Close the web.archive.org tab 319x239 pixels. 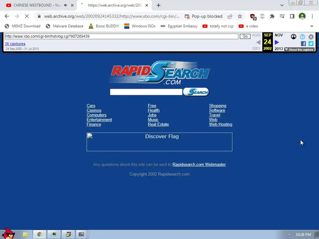tap(147, 5)
